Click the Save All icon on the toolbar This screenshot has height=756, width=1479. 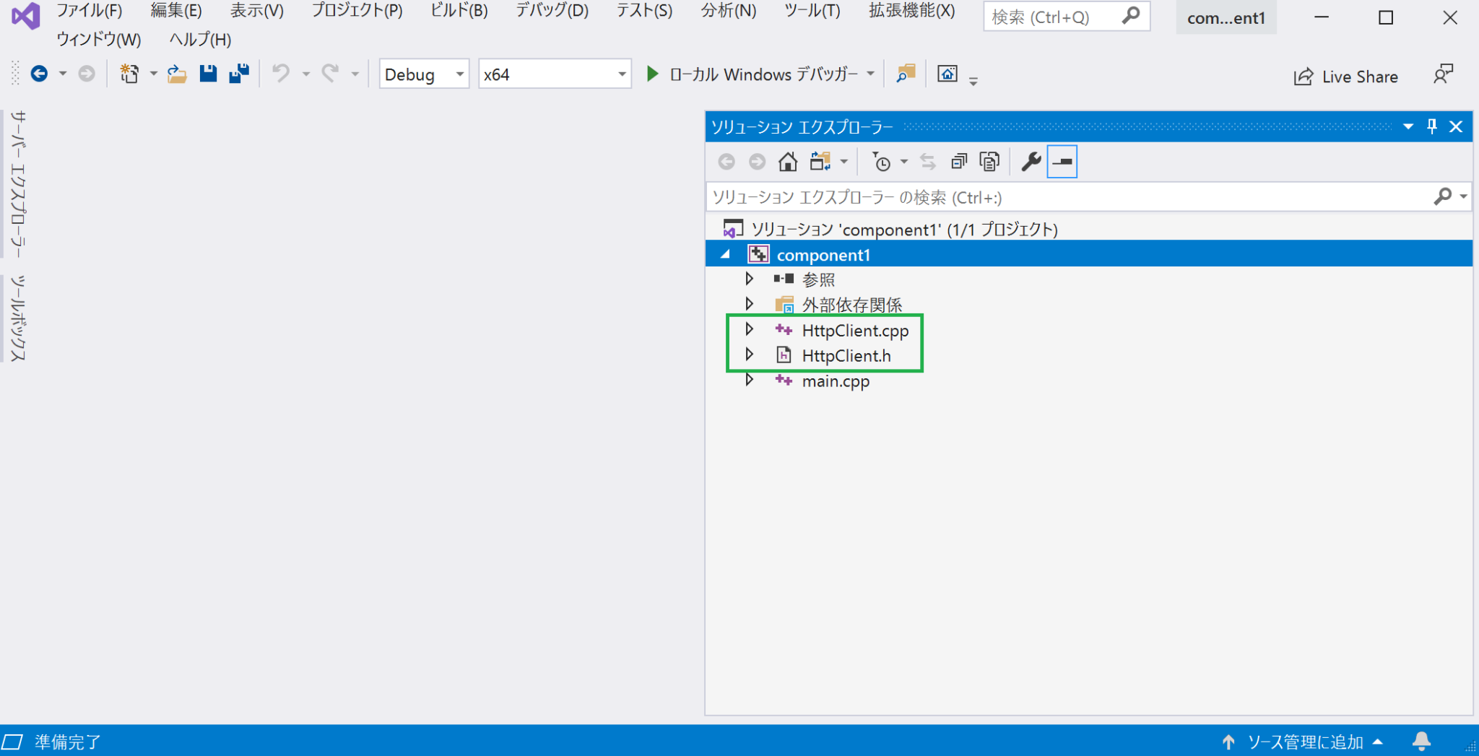[x=238, y=72]
